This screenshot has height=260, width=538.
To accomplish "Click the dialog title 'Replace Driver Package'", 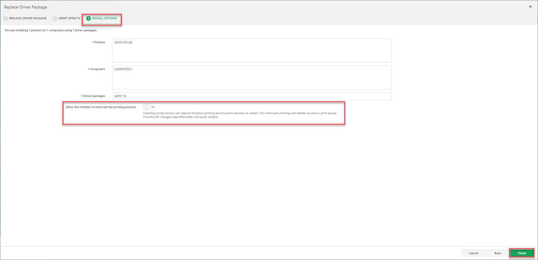I will [25, 7].
